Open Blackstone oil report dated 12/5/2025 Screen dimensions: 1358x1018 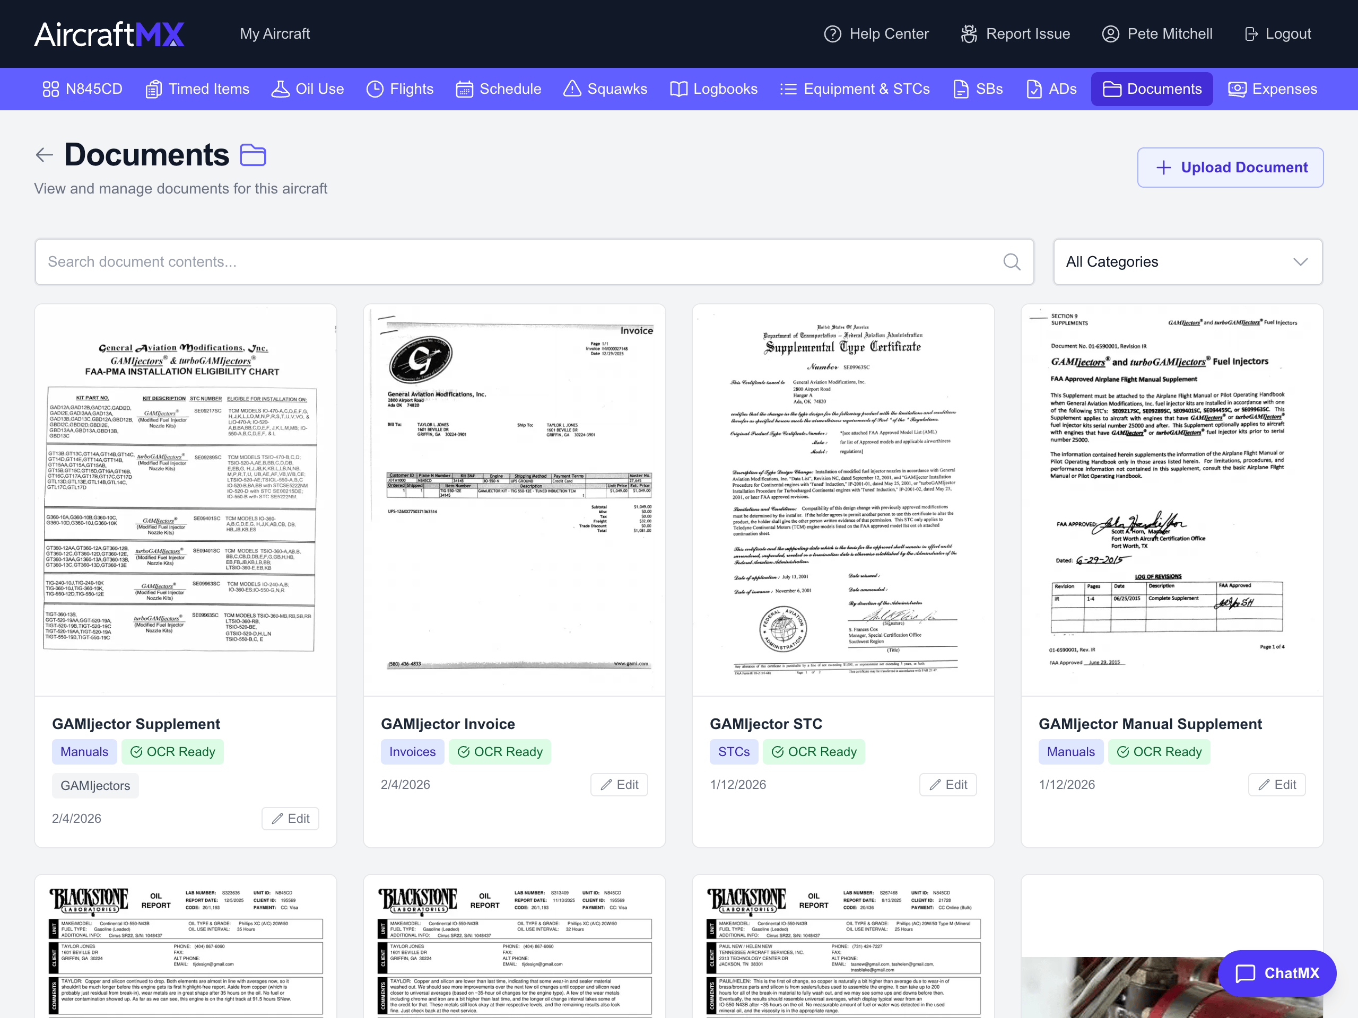(186, 947)
